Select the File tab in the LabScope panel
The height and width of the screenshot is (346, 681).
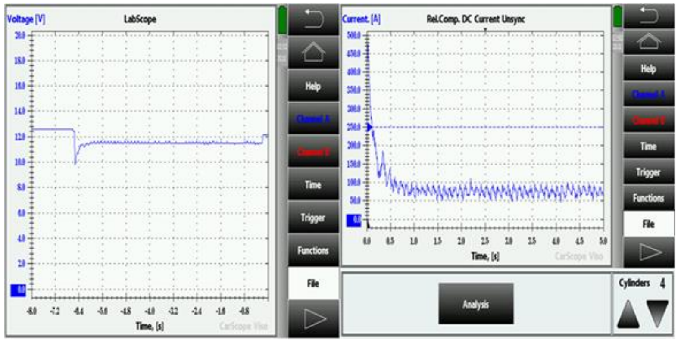pos(313,283)
